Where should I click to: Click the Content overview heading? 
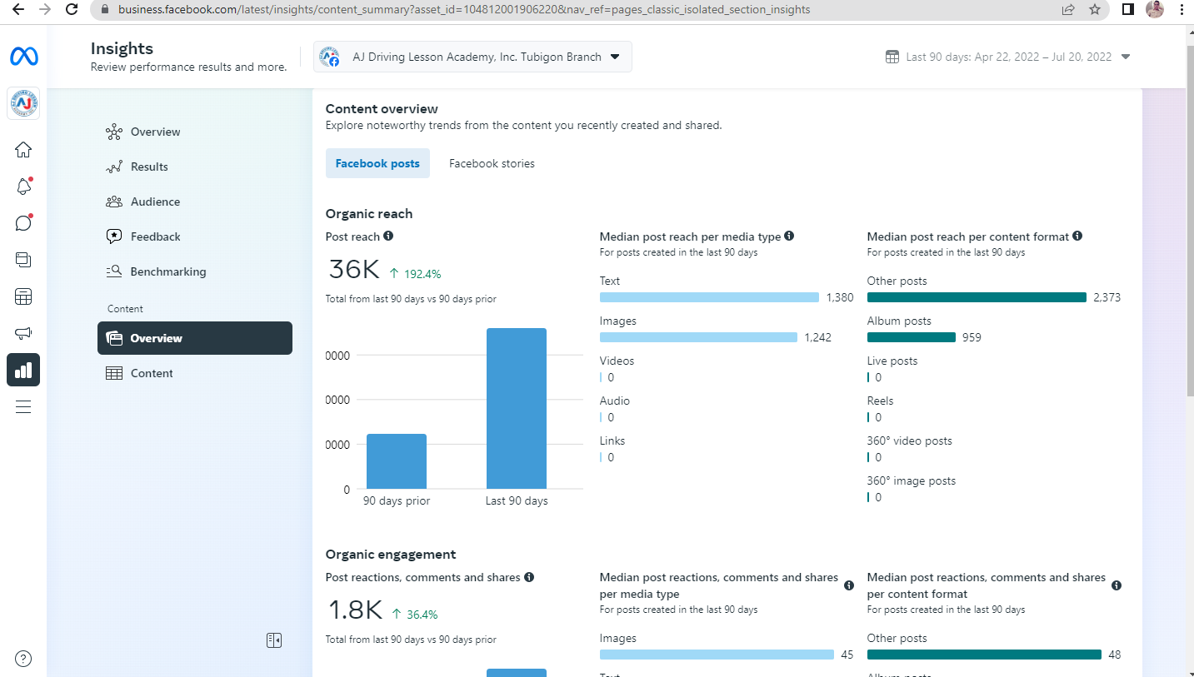coord(382,109)
